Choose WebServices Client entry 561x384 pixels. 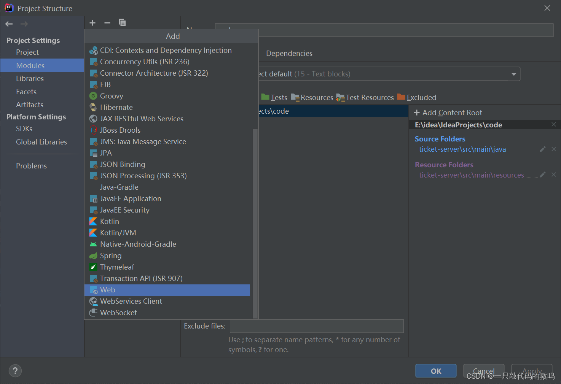[x=167, y=301]
